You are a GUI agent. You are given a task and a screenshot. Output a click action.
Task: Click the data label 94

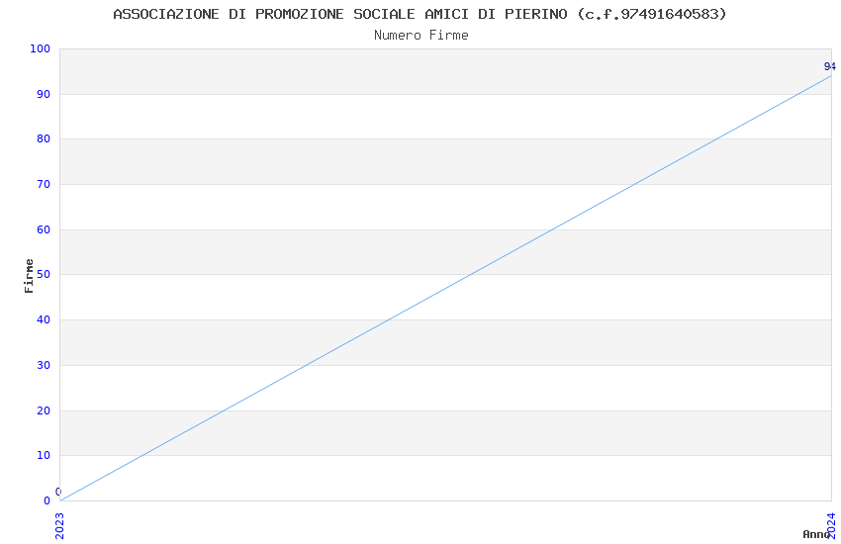(829, 67)
